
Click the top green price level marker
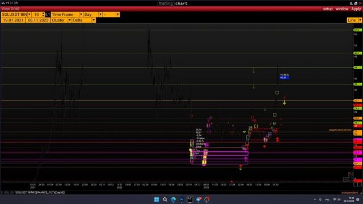[x=358, y=30]
